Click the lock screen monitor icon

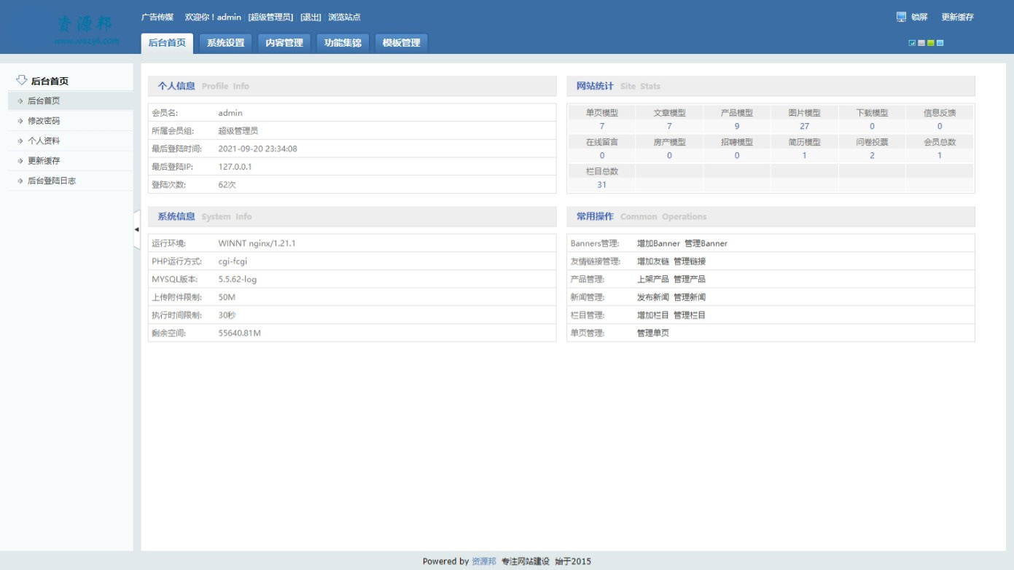click(x=902, y=16)
